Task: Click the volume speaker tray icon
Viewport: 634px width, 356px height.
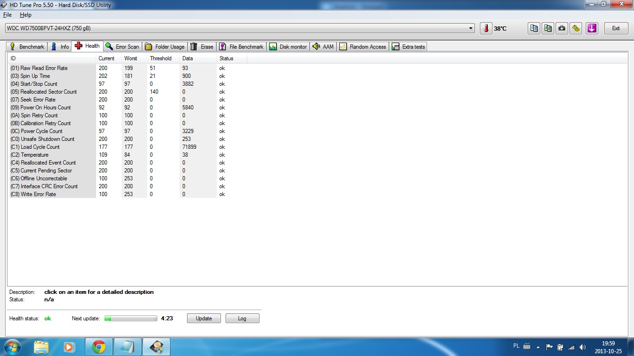Action: pyautogui.click(x=582, y=347)
